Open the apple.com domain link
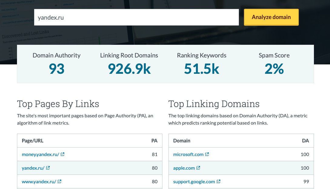The image size is (330, 189). point(184,168)
